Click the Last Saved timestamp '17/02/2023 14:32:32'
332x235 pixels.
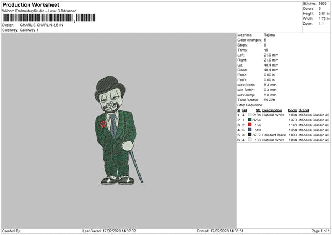pyautogui.click(x=119, y=231)
